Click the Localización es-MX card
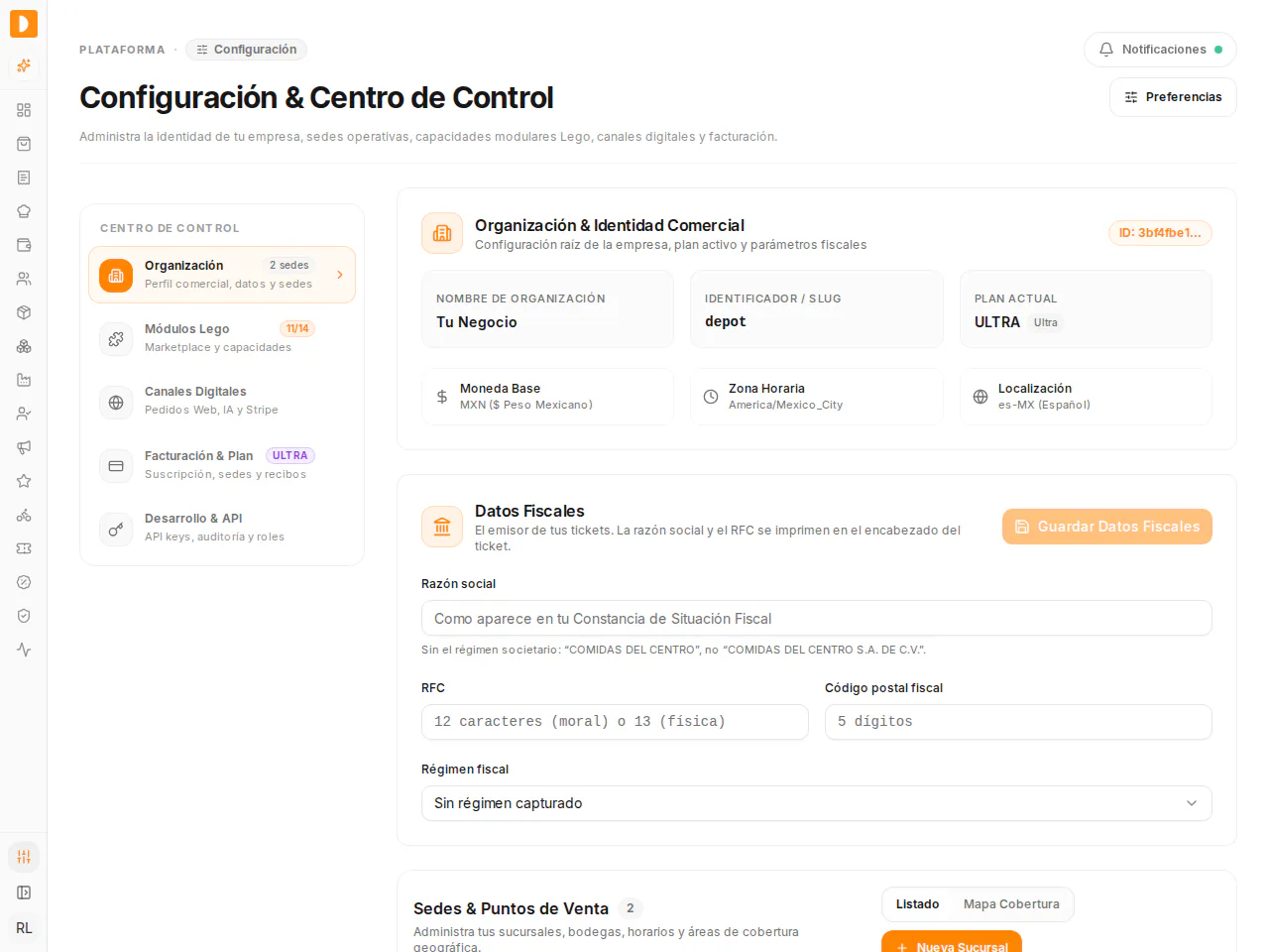Viewport: 1269px width, 952px height. point(1086,397)
